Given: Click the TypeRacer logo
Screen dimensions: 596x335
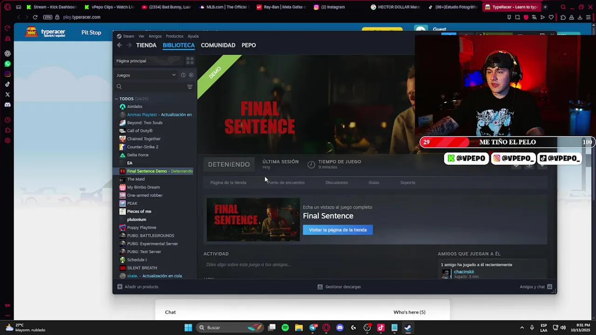Looking at the screenshot, I should pyautogui.click(x=46, y=33).
